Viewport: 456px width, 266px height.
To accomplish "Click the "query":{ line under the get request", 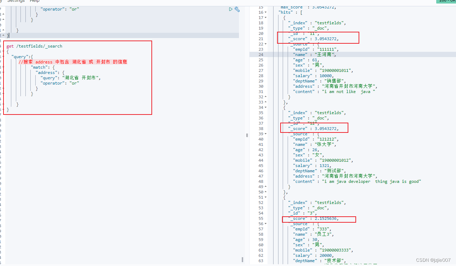I will (x=22, y=57).
